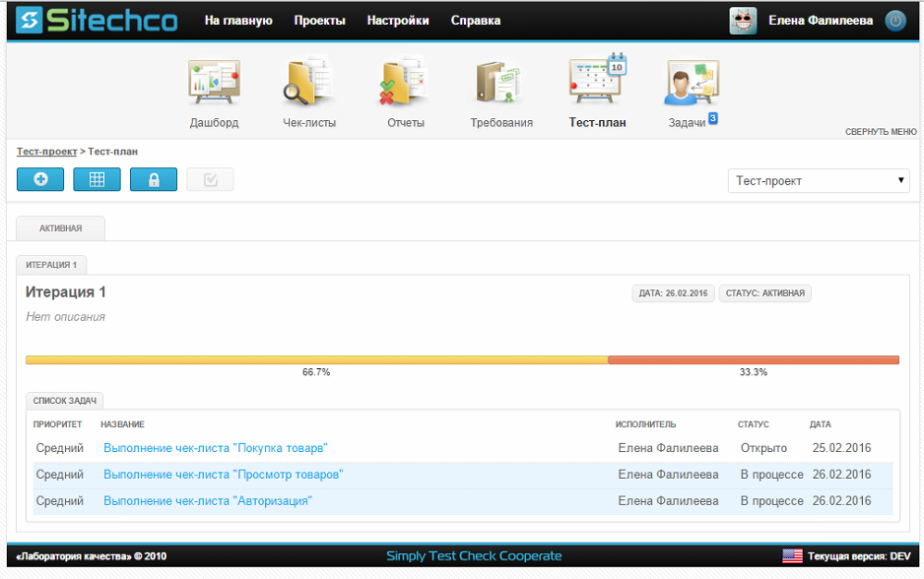
Task: Click the grid view toolbar button
Action: [x=98, y=179]
